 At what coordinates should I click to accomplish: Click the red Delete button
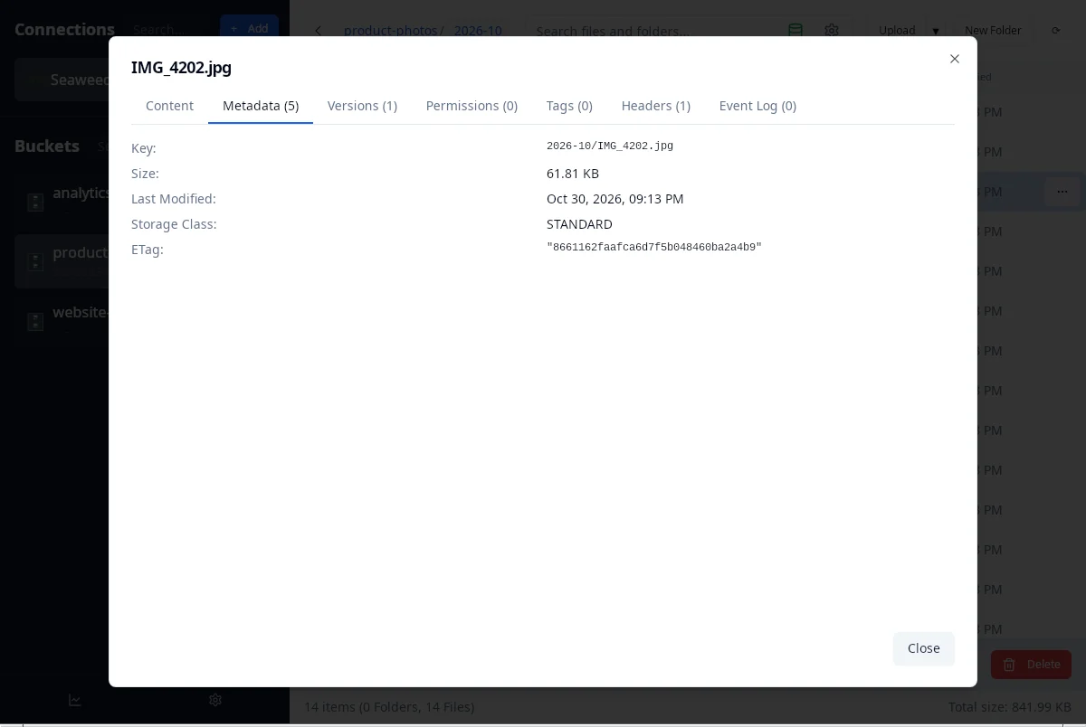click(1031, 665)
